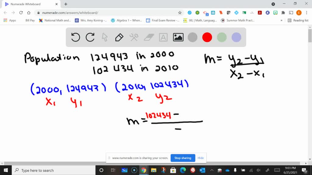The image size is (312, 175).
Task: Click the browser address bar
Action: click(107, 13)
